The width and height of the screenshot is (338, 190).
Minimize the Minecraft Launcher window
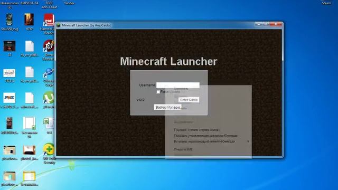click(259, 24)
